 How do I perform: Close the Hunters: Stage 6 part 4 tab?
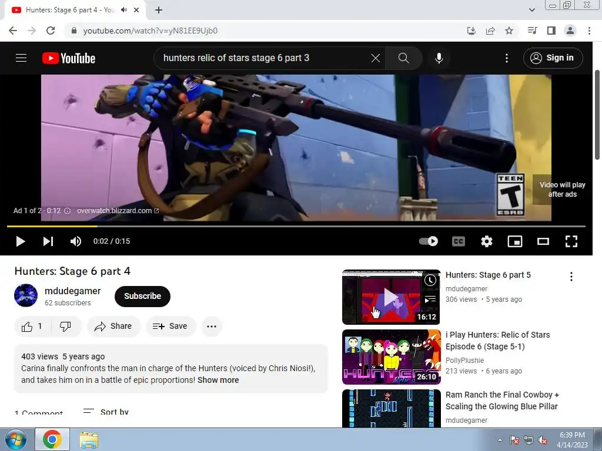136,10
